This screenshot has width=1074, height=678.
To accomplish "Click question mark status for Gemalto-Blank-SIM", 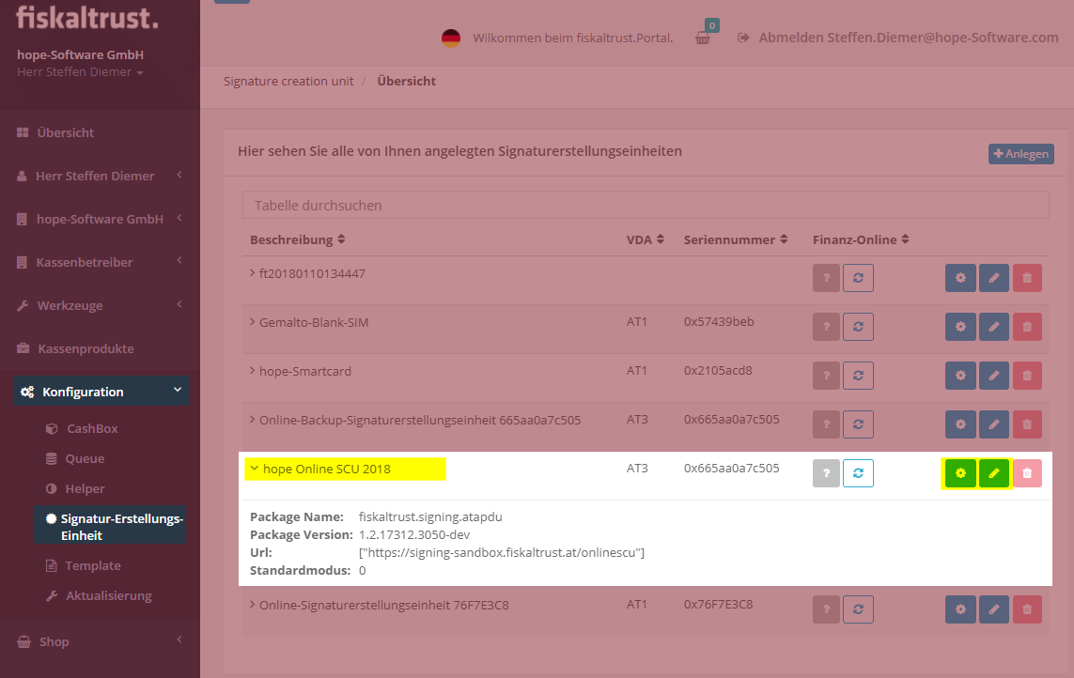I will [826, 327].
